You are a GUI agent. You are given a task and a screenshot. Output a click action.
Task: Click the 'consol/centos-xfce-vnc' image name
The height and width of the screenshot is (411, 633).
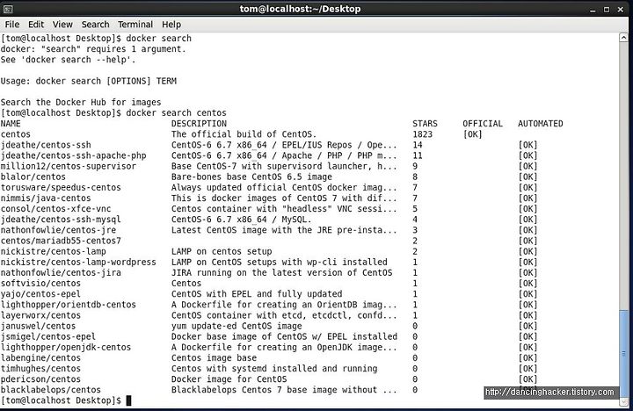pyautogui.click(x=55, y=209)
